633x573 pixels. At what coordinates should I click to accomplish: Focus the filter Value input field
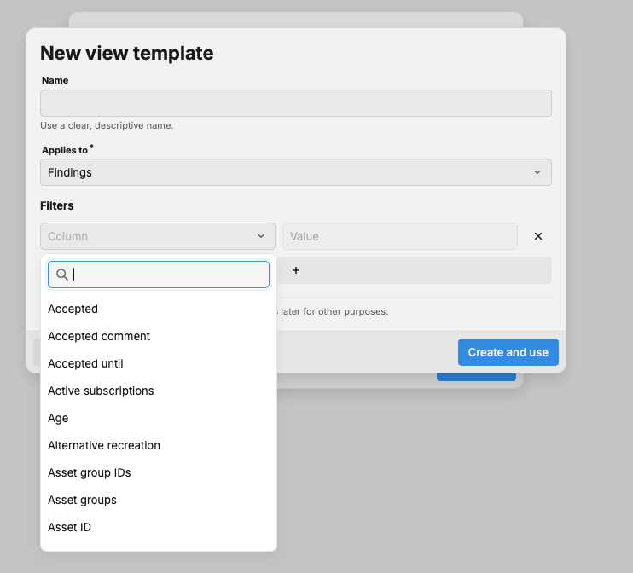point(399,236)
